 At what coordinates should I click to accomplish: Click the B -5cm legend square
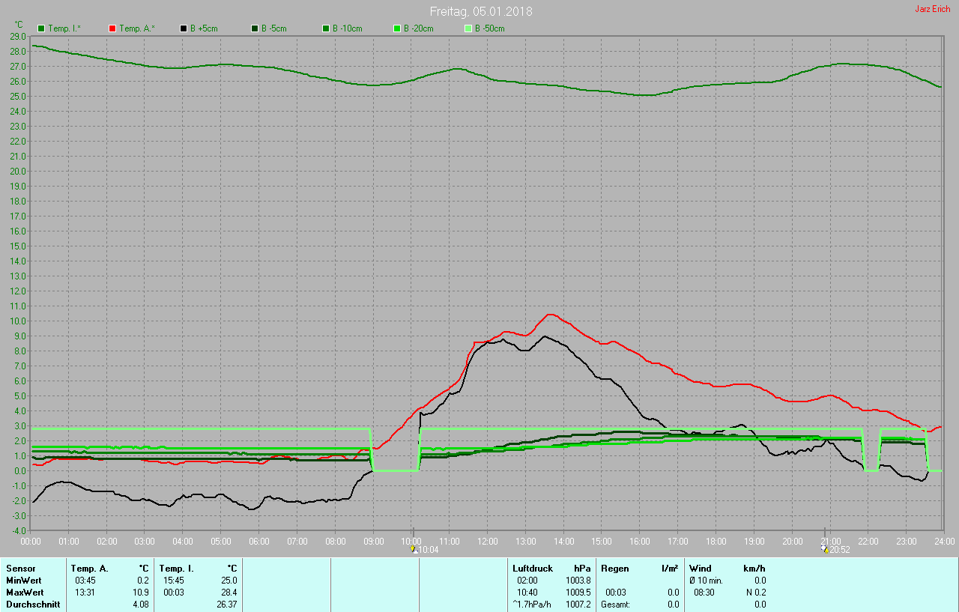click(255, 28)
